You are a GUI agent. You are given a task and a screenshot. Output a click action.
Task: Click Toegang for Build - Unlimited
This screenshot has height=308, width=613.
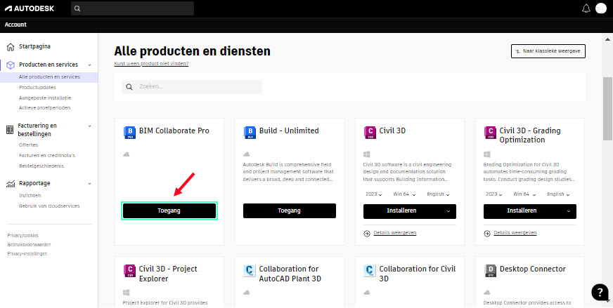(x=290, y=210)
